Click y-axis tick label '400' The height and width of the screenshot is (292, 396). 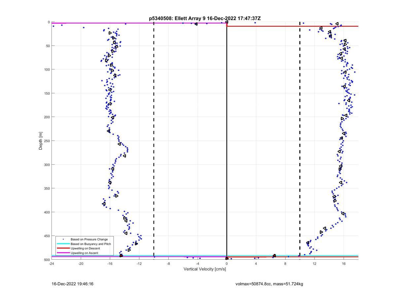(x=47, y=212)
